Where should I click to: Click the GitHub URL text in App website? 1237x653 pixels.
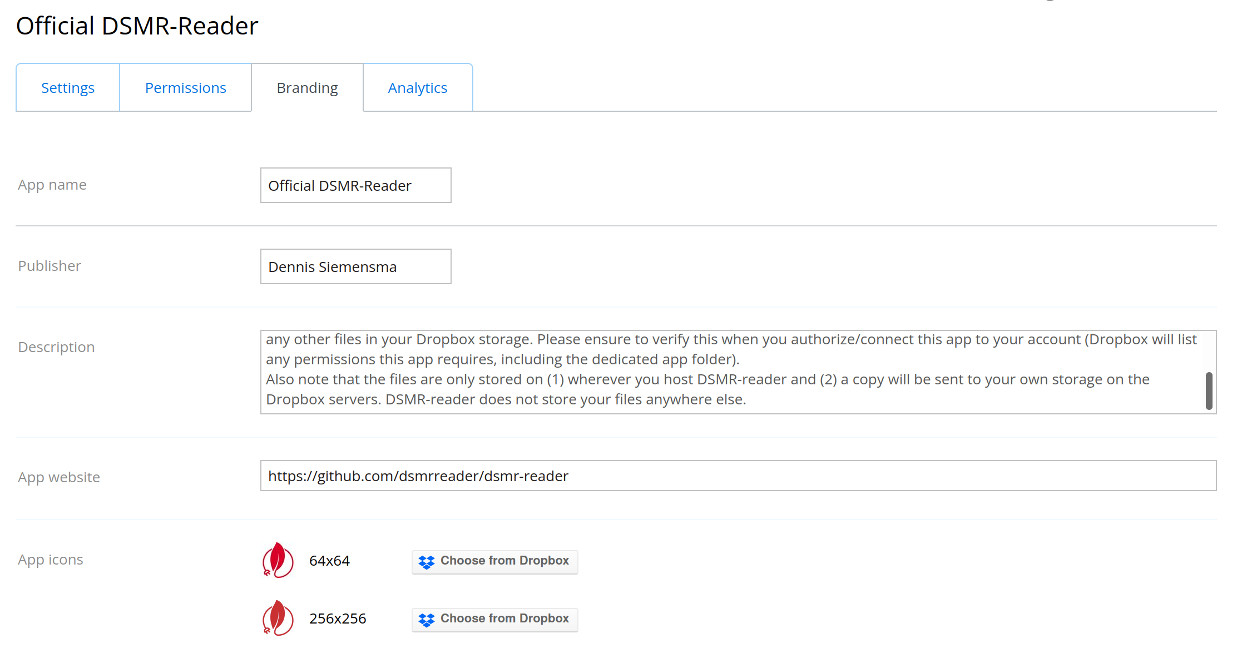418,476
